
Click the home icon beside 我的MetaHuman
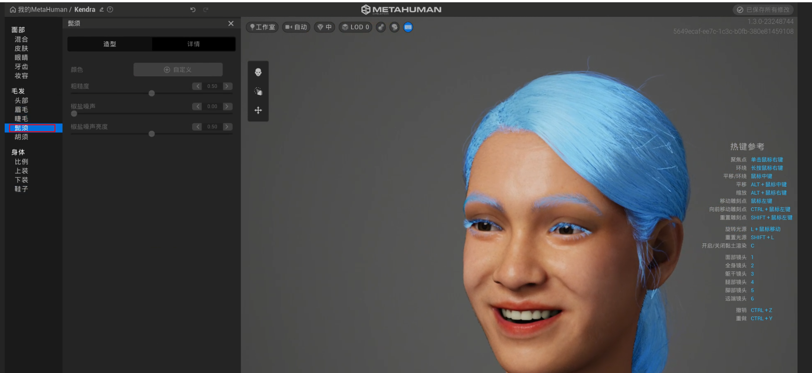click(13, 9)
